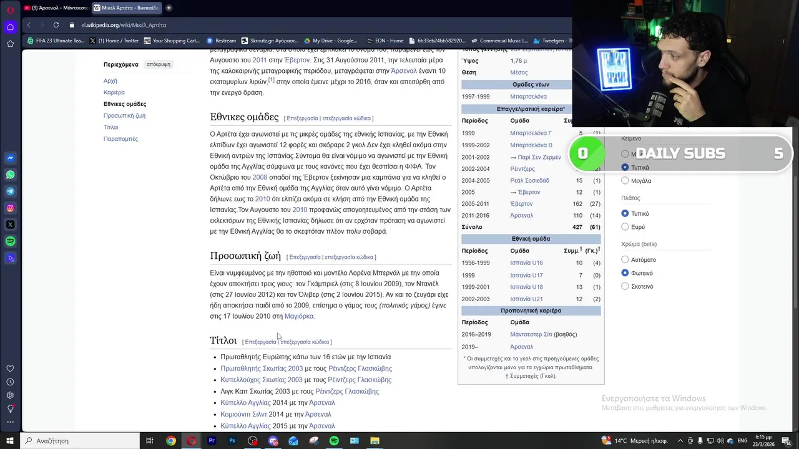The height and width of the screenshot is (449, 799).
Task: Open the Commercial Music bookmark
Action: tap(499, 41)
